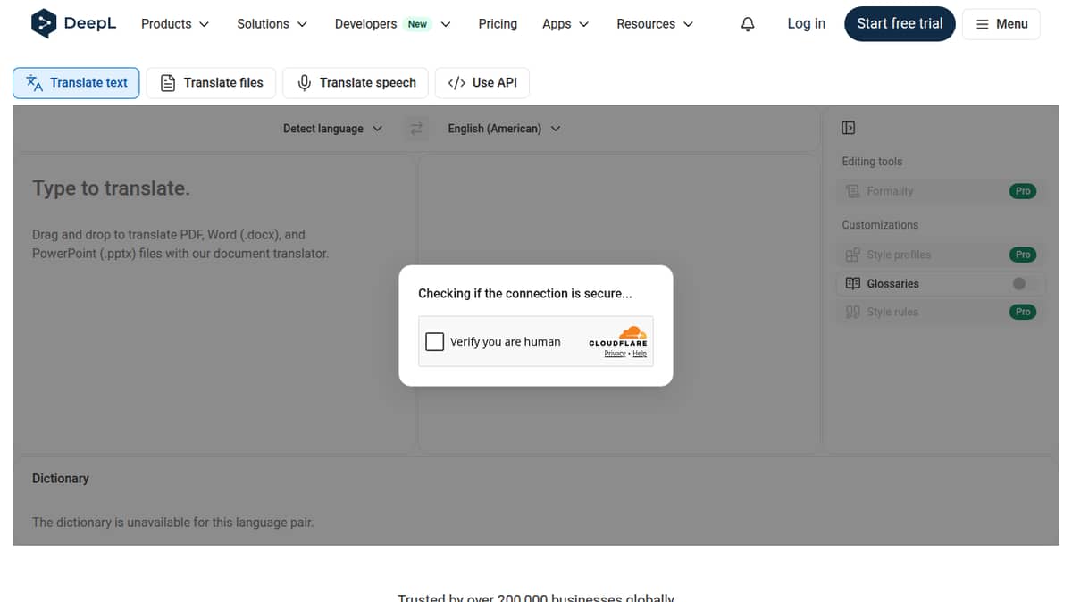Open the English (American) target dropdown
The width and height of the screenshot is (1072, 602).
click(x=504, y=129)
